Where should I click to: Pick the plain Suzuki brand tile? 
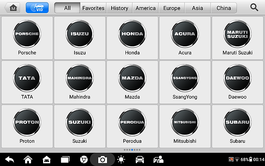tap(79, 126)
